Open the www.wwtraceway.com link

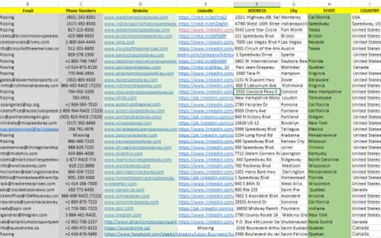tap(127, 166)
